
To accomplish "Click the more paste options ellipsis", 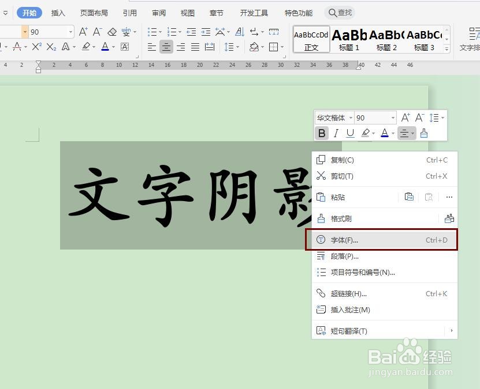I will tap(449, 197).
